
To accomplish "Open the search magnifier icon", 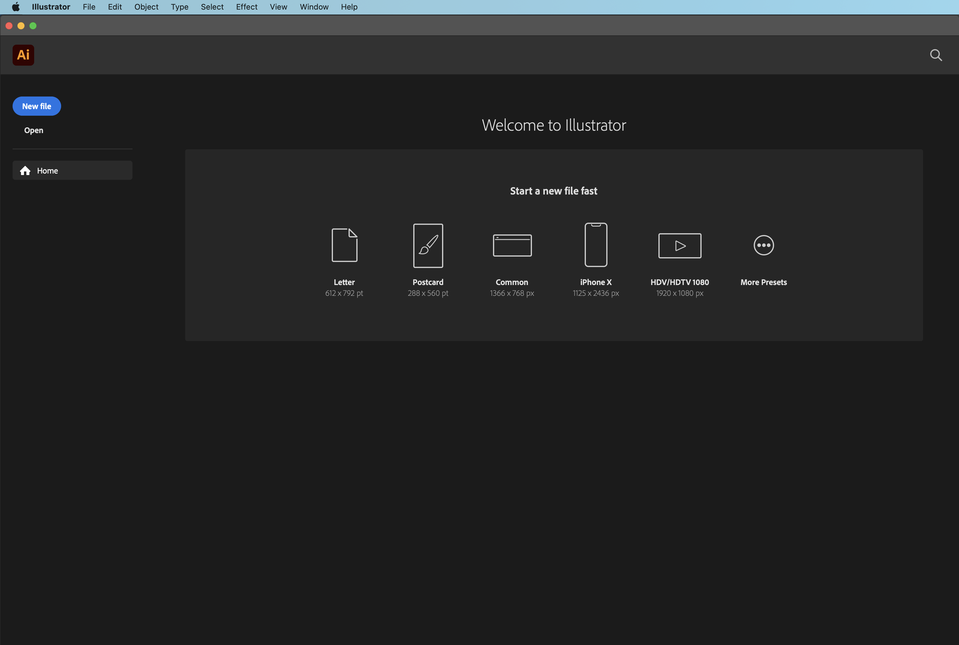I will (936, 55).
